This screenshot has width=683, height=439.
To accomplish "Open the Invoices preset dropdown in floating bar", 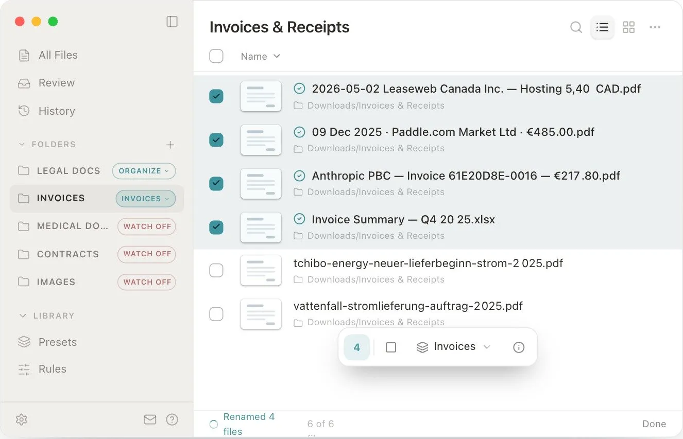I will click(453, 347).
